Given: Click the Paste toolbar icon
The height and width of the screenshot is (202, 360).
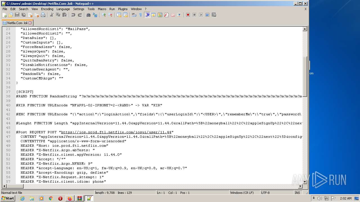Looking at the screenshot, I should tap(64, 15).
